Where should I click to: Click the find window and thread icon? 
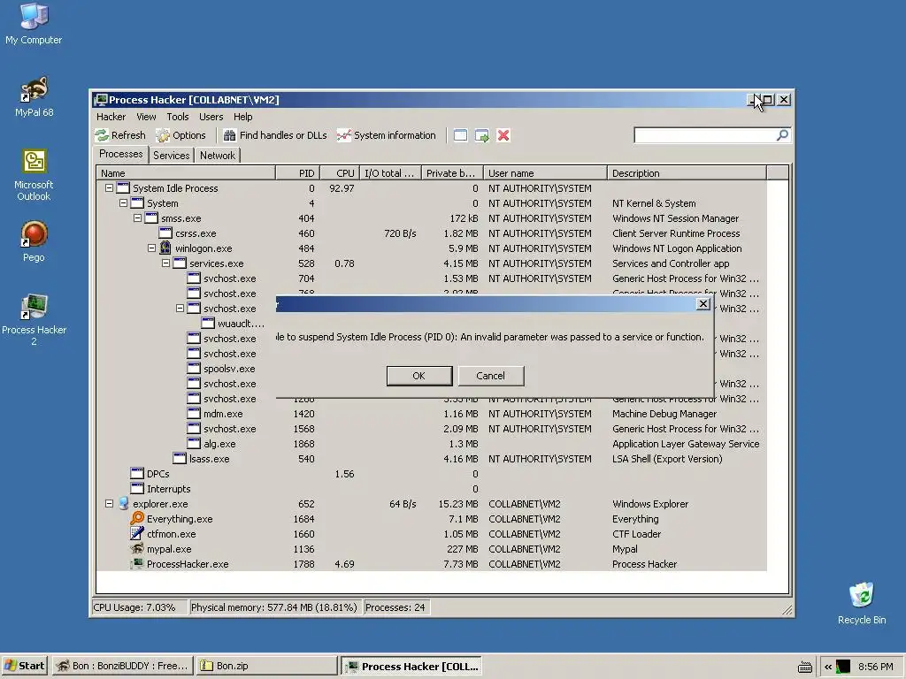(482, 135)
